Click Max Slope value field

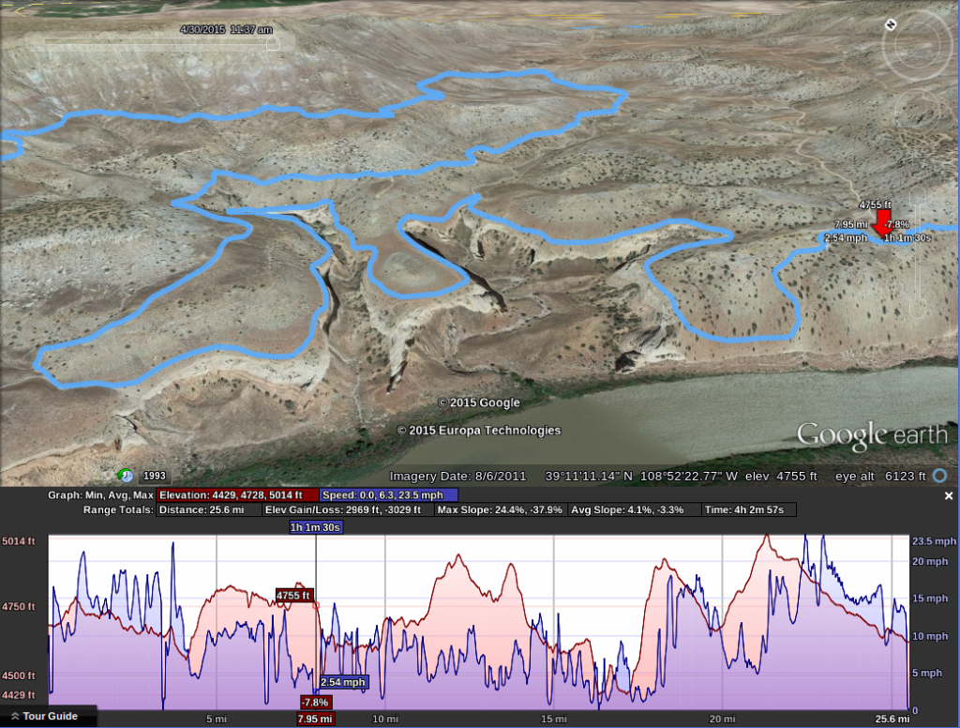(501, 509)
